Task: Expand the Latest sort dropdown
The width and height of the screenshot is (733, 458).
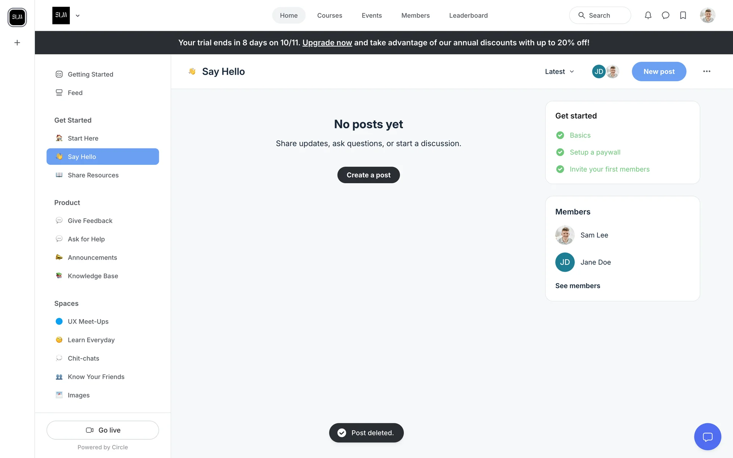Action: [559, 71]
